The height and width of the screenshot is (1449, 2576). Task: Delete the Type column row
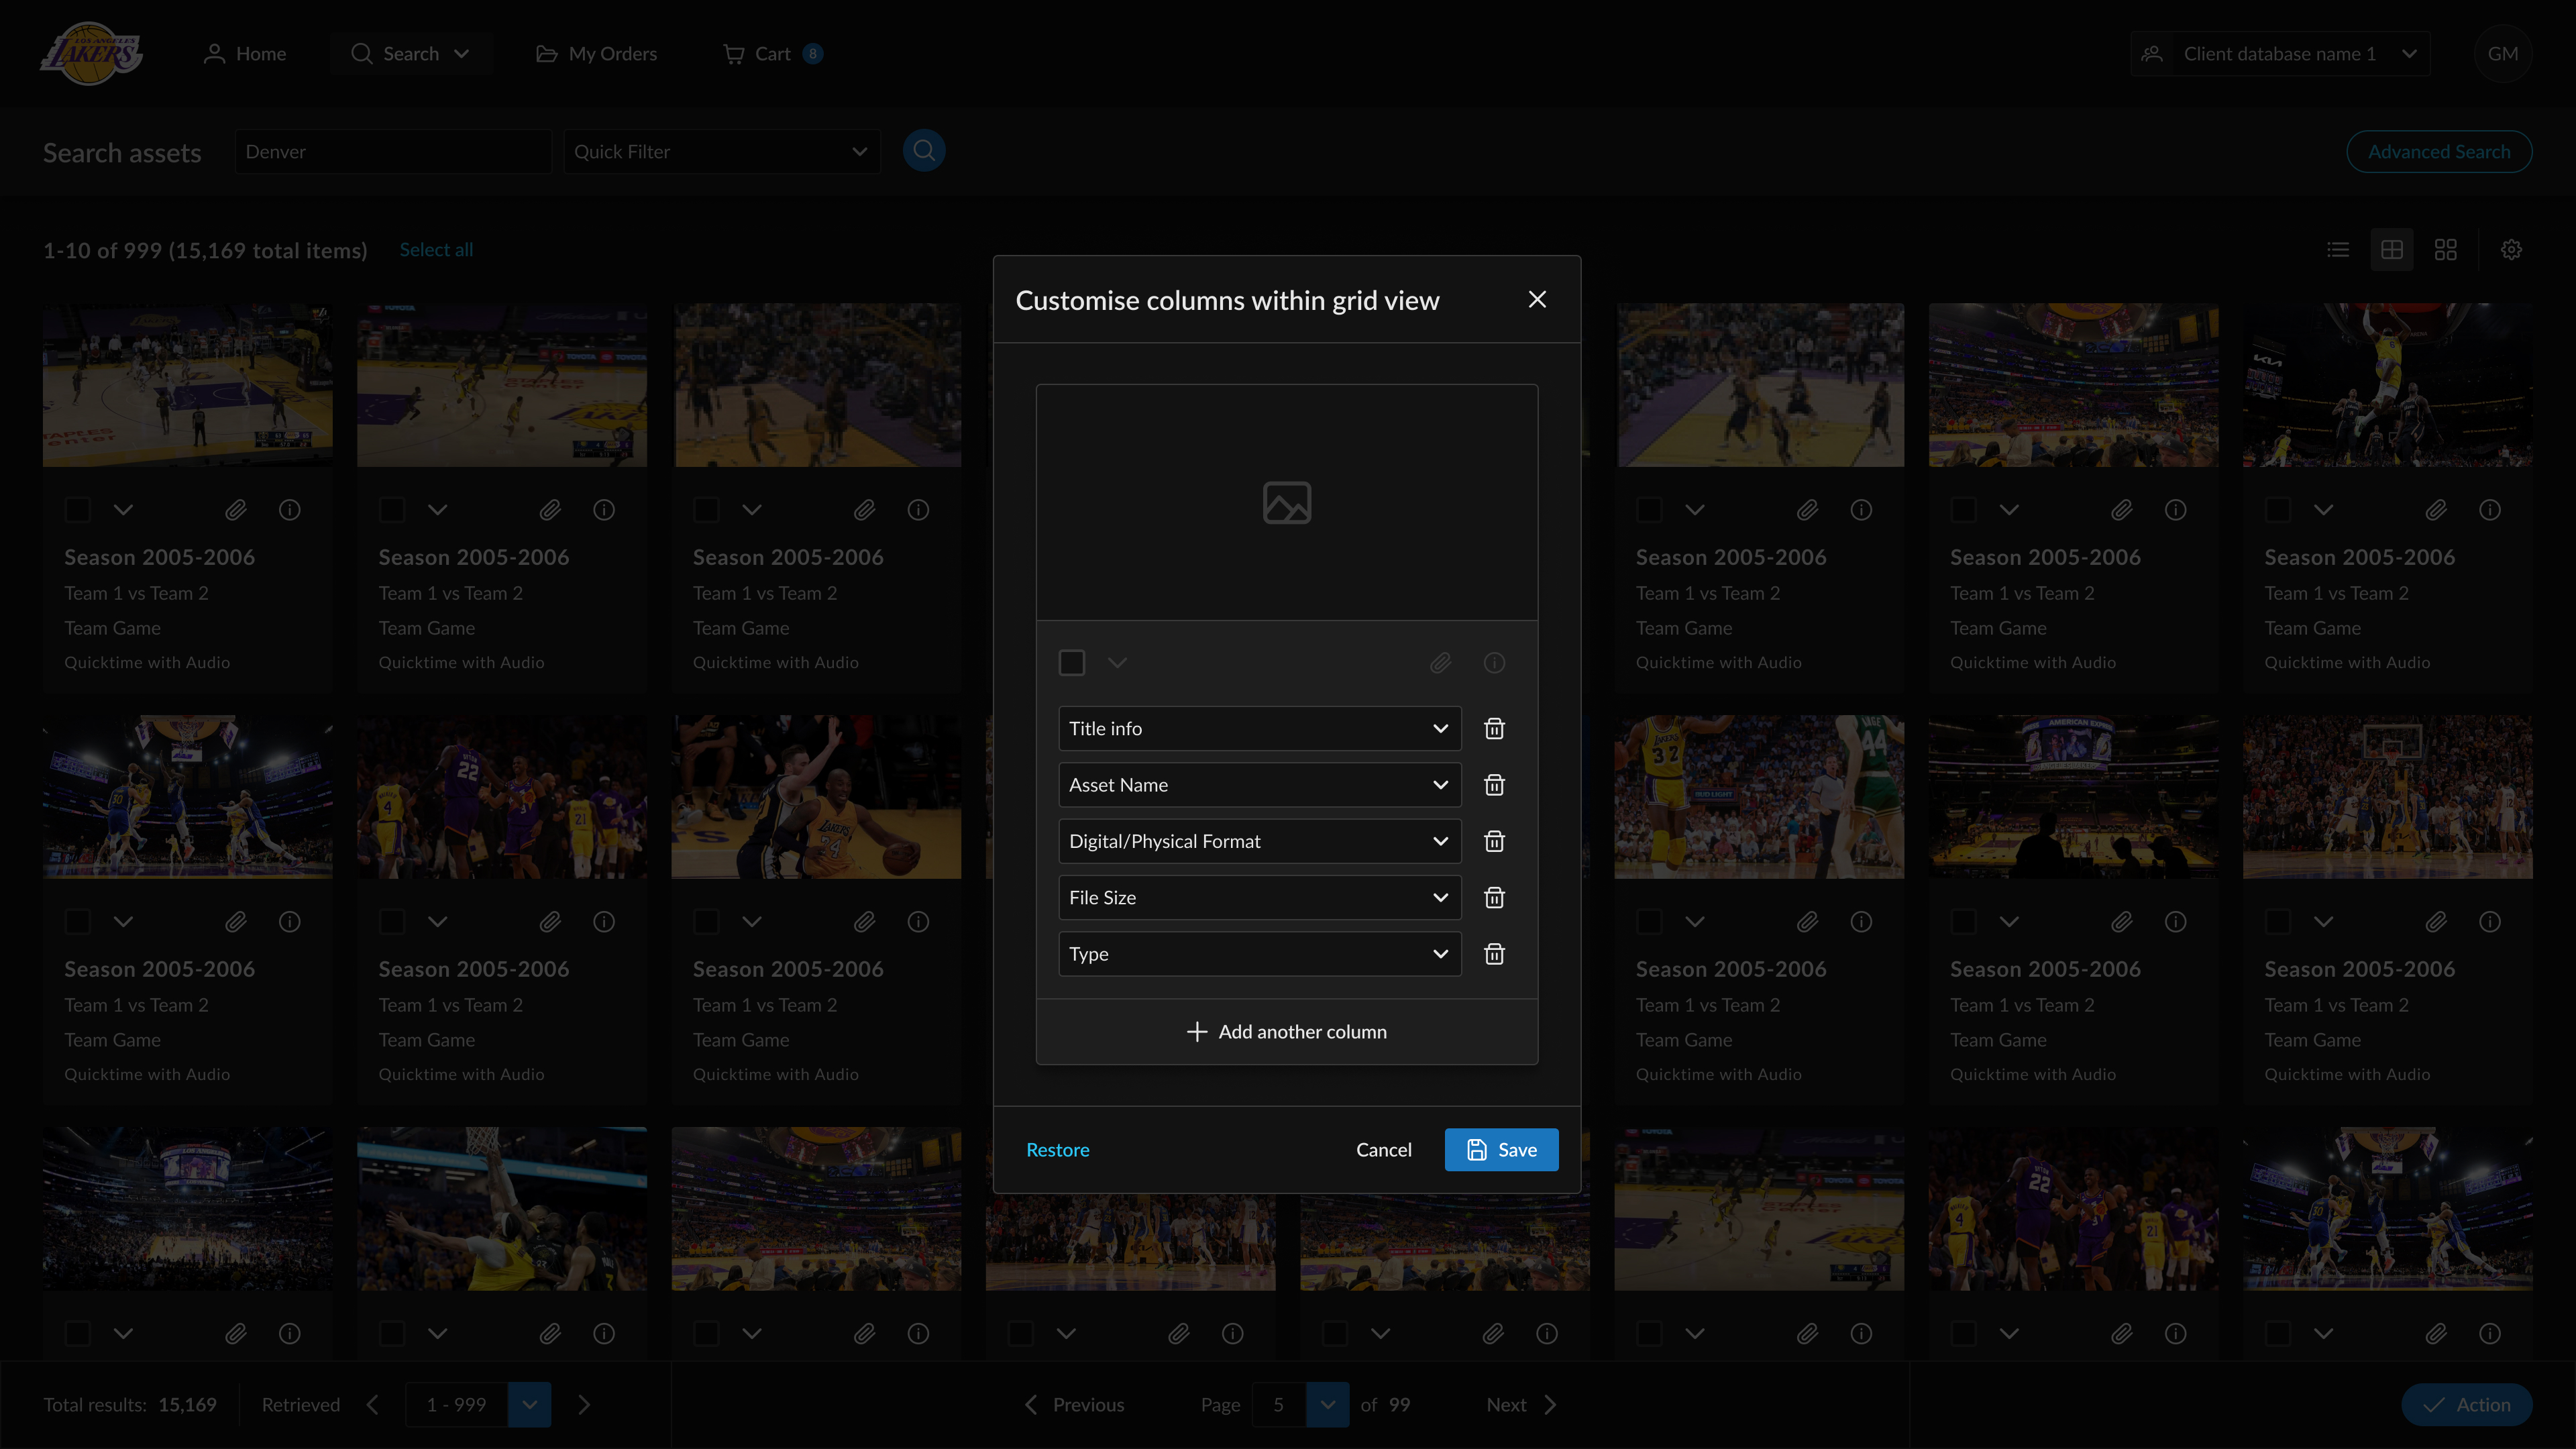click(x=1494, y=954)
